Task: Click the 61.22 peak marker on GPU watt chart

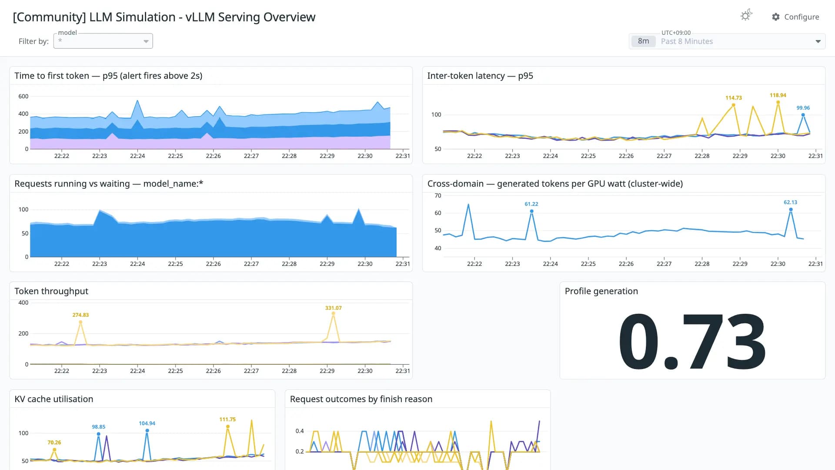Action: pyautogui.click(x=531, y=211)
